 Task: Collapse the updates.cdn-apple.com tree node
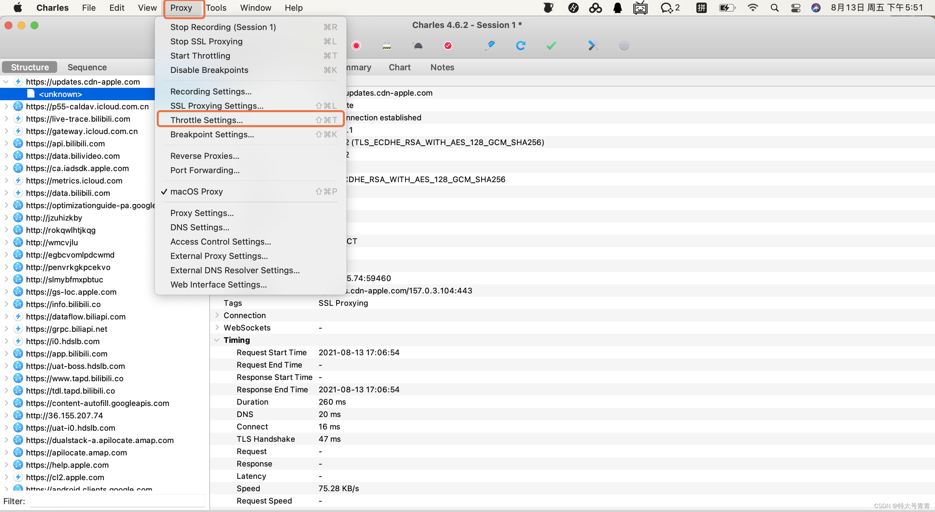[6, 82]
